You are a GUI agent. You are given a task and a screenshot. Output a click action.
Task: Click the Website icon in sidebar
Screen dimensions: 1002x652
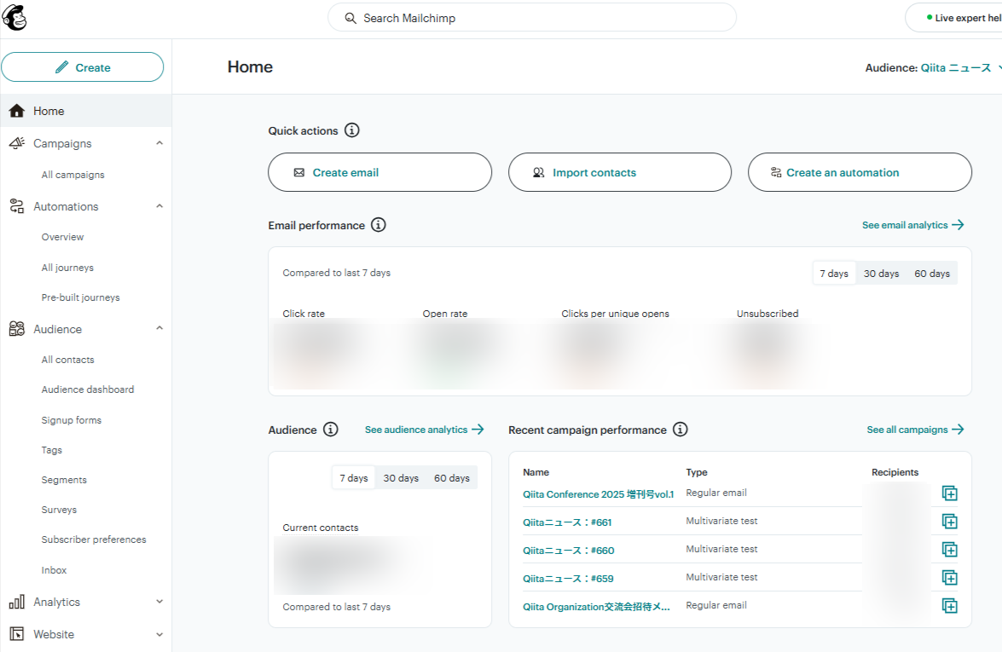16,634
